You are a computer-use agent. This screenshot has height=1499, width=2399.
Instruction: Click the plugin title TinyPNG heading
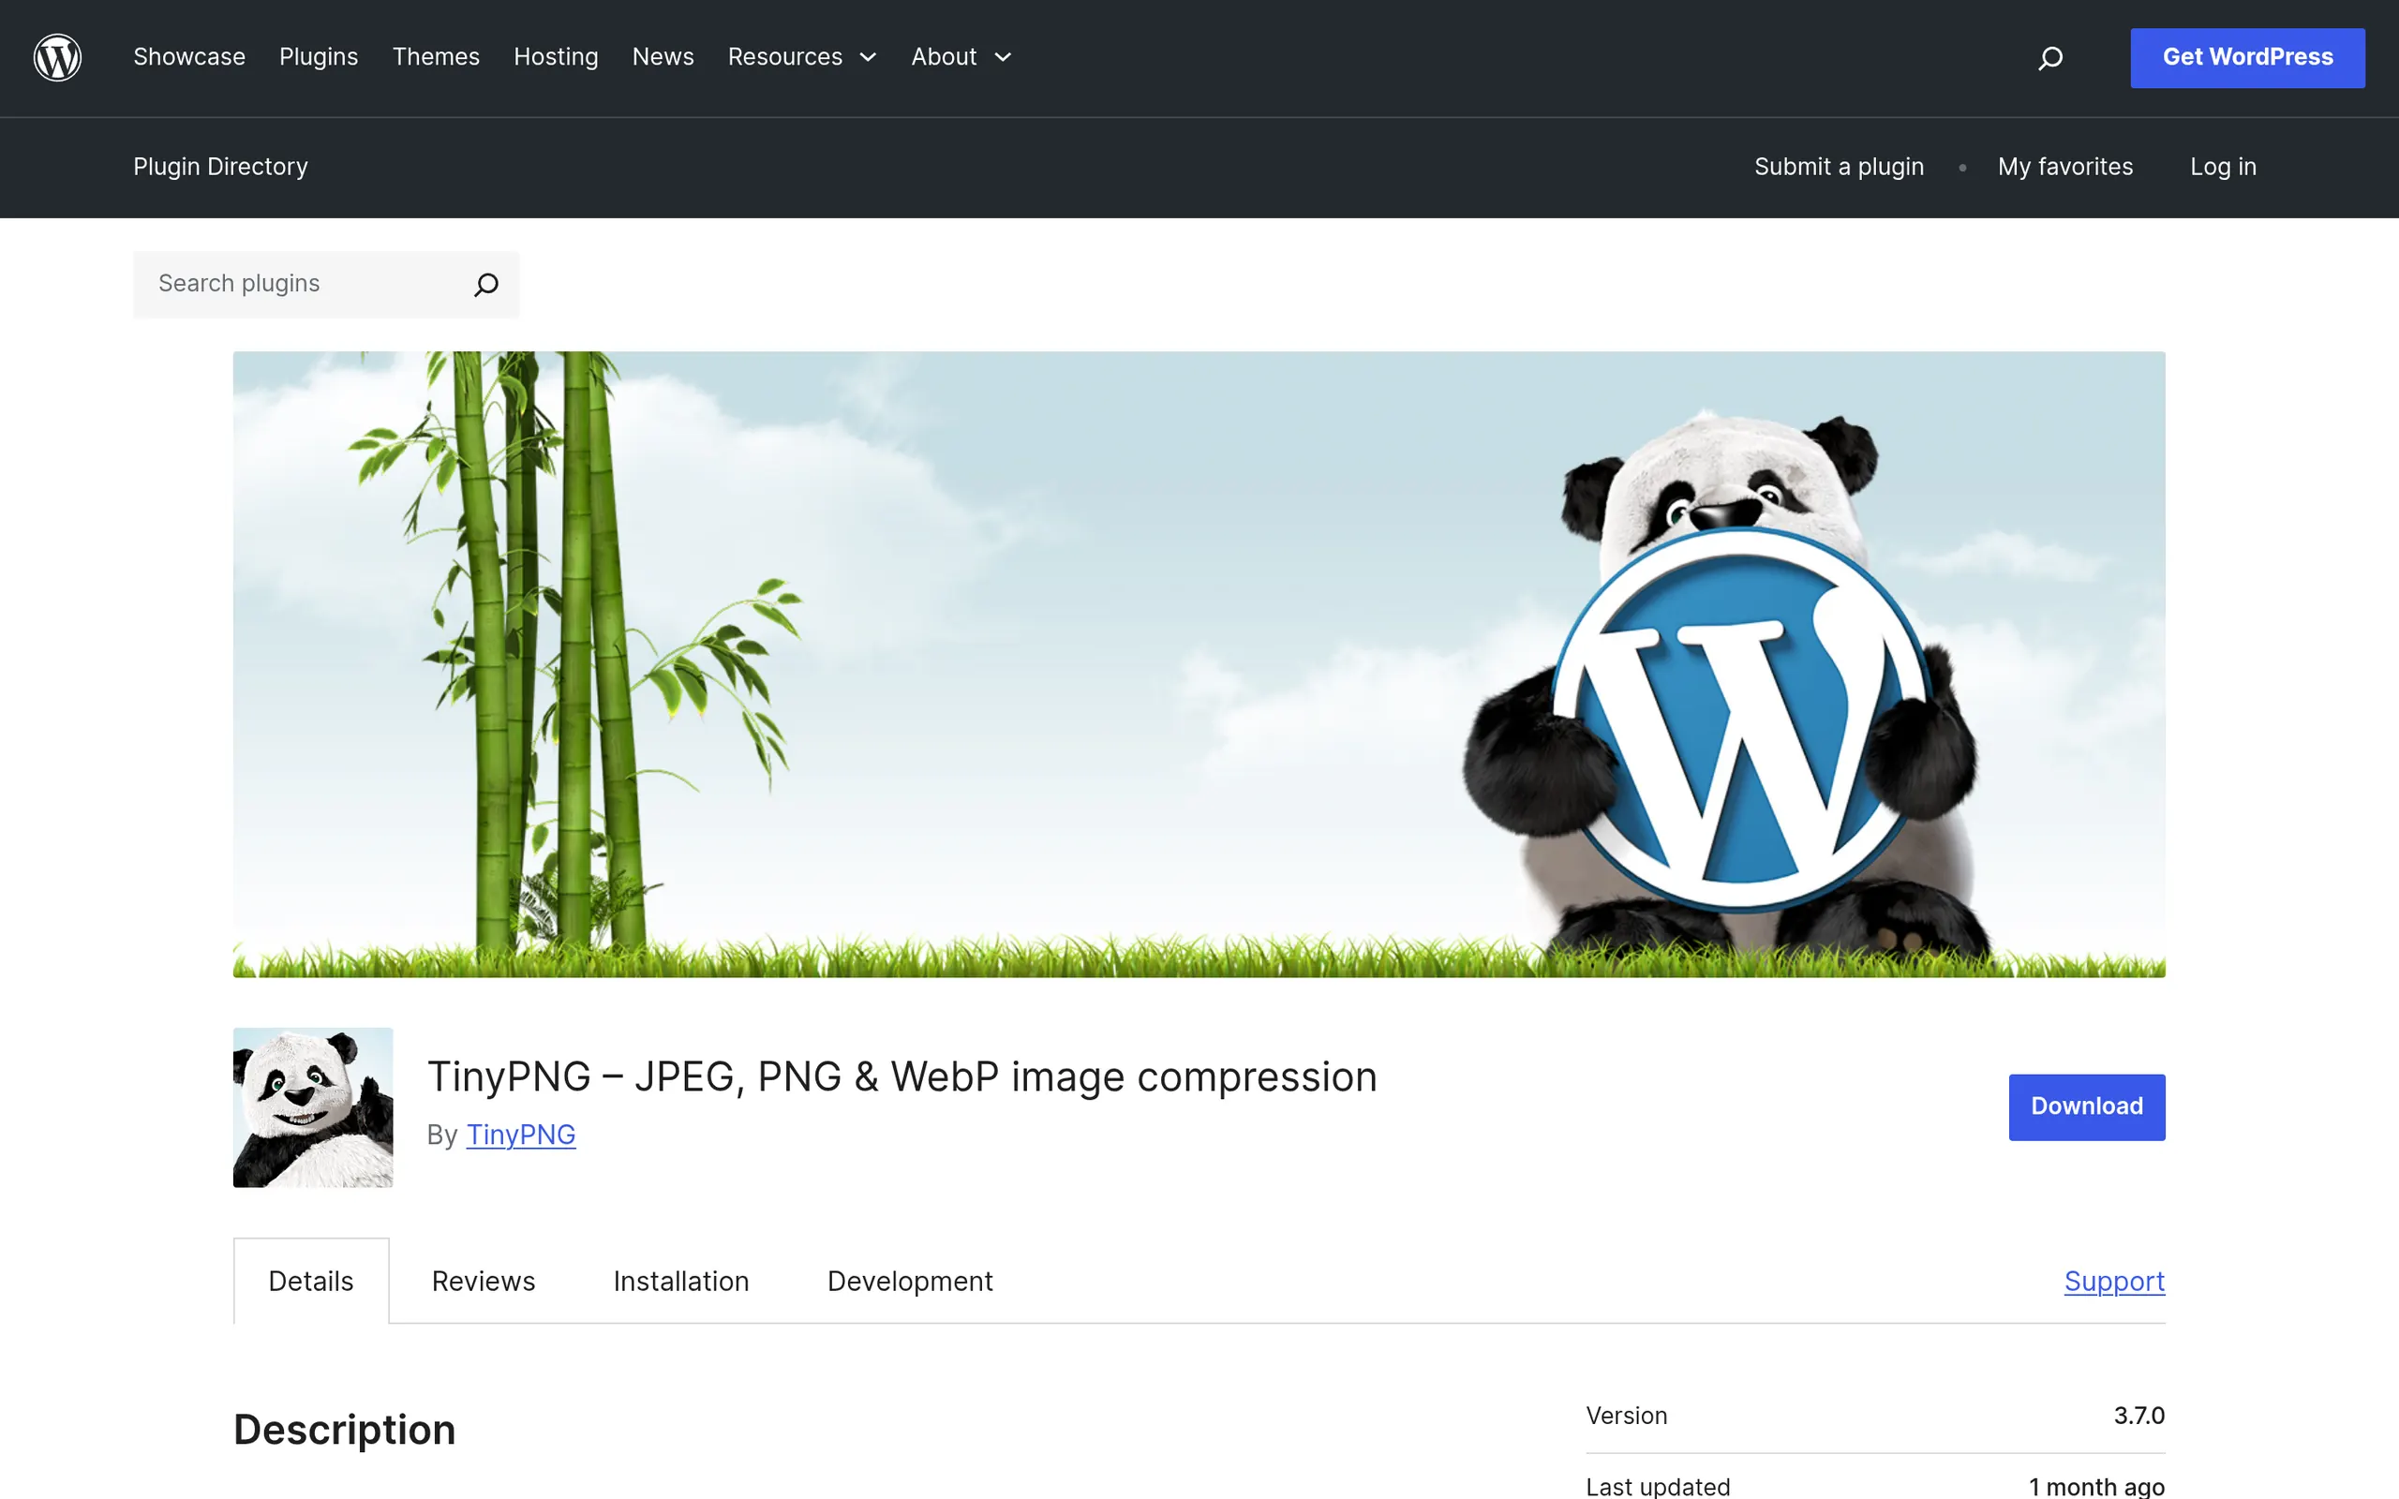[x=901, y=1076]
